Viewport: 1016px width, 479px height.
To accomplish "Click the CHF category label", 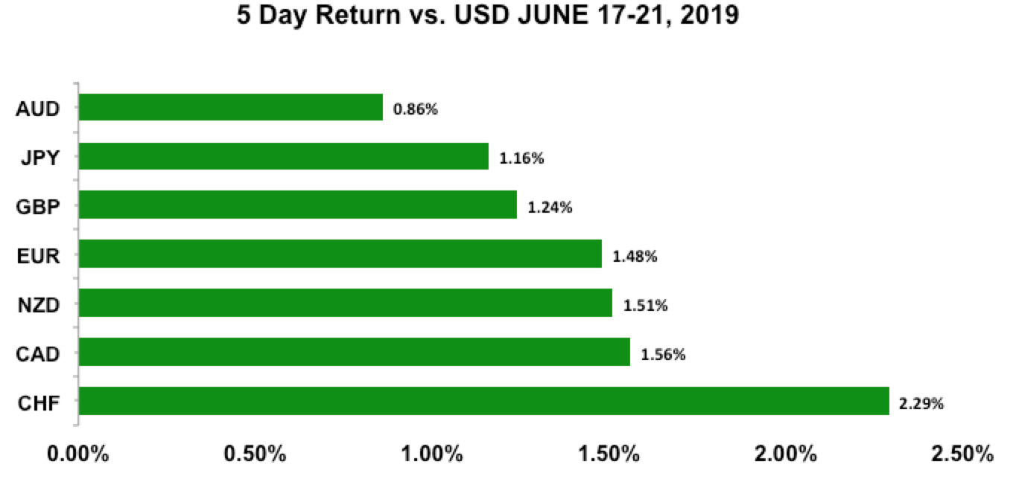I will 37,402.
